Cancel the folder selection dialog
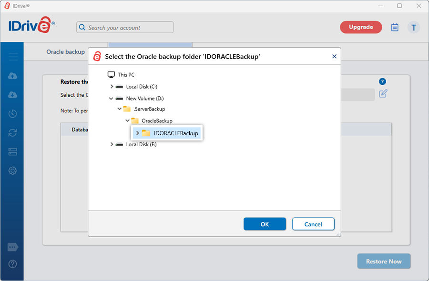Image resolution: width=429 pixels, height=281 pixels. click(x=313, y=224)
